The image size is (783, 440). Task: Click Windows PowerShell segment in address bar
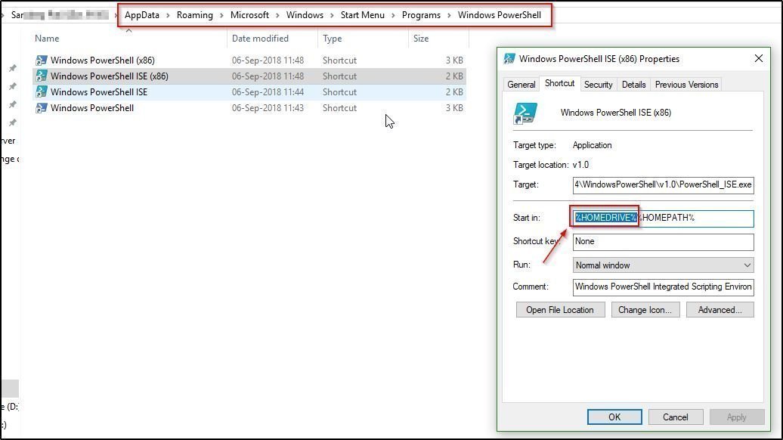coord(500,15)
